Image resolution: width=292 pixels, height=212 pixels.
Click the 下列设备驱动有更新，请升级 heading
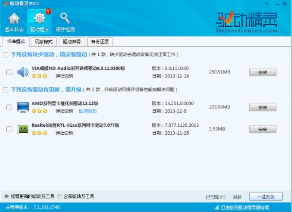click(46, 89)
